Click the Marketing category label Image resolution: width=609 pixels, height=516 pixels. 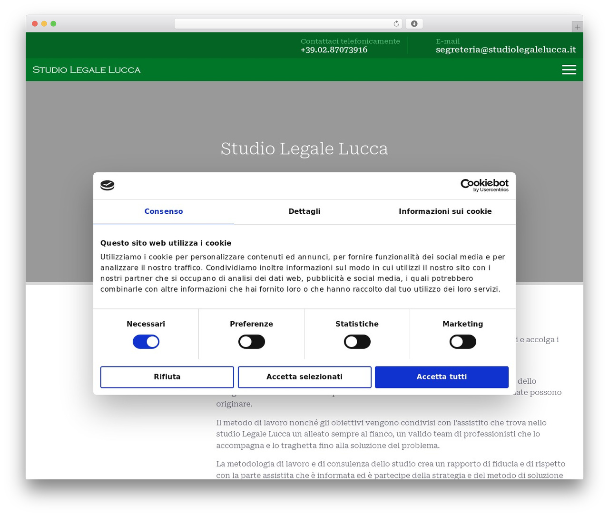click(x=463, y=324)
